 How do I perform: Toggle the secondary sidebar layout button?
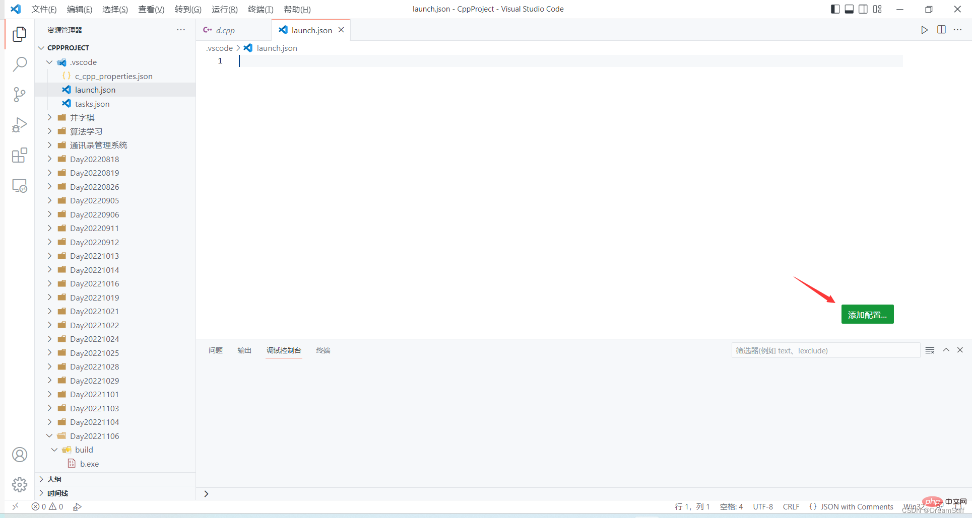tap(863, 9)
